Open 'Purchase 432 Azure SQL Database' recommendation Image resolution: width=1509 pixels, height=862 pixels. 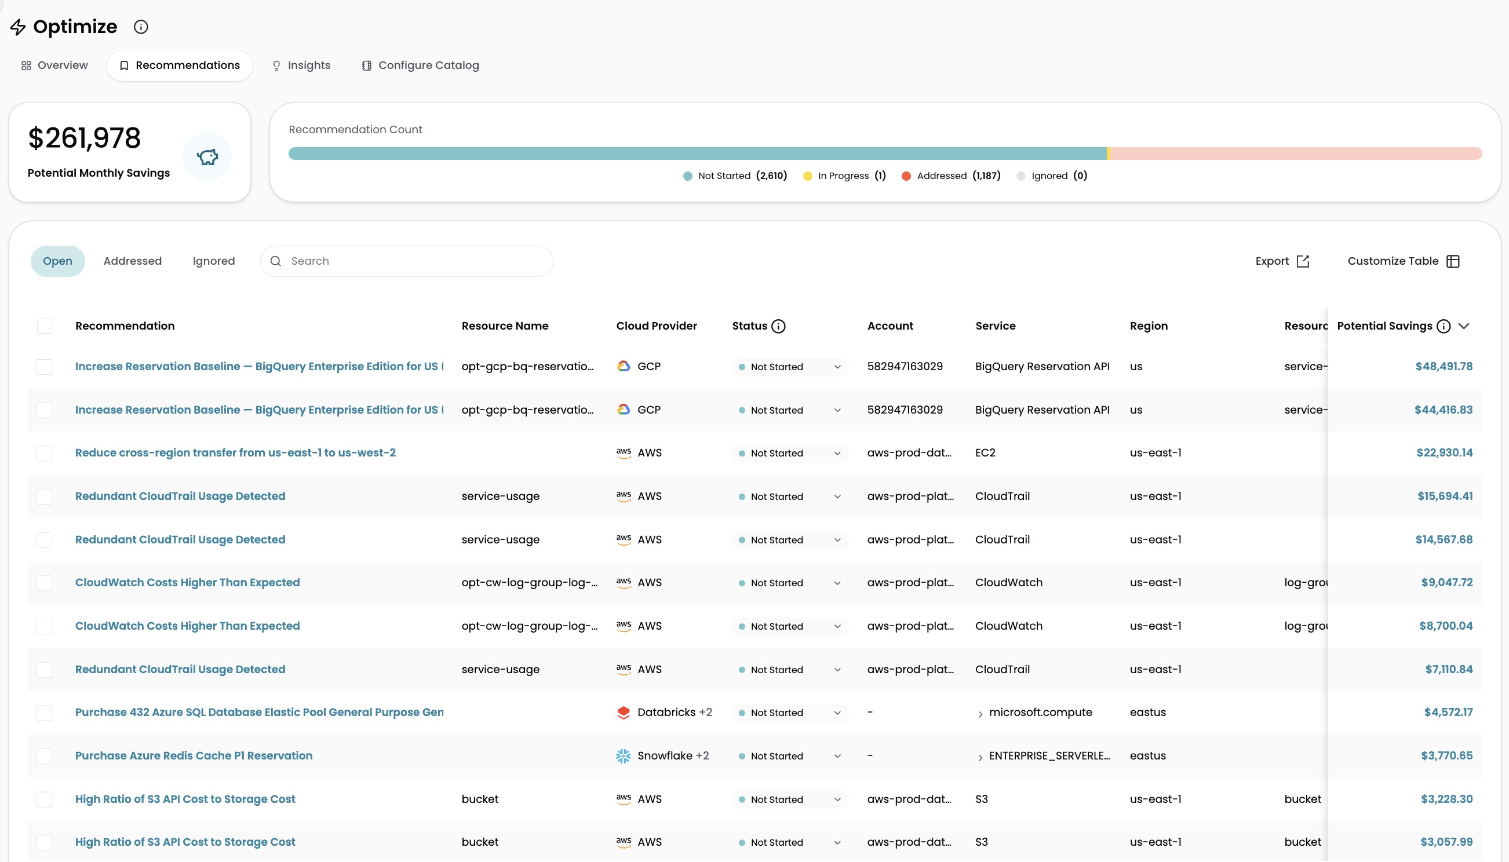260,713
